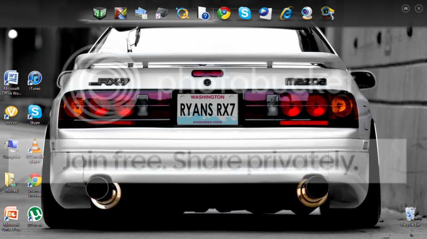The width and height of the screenshot is (427, 239).
Task: Select the µTorrent desktop shortcut
Action: (35, 217)
